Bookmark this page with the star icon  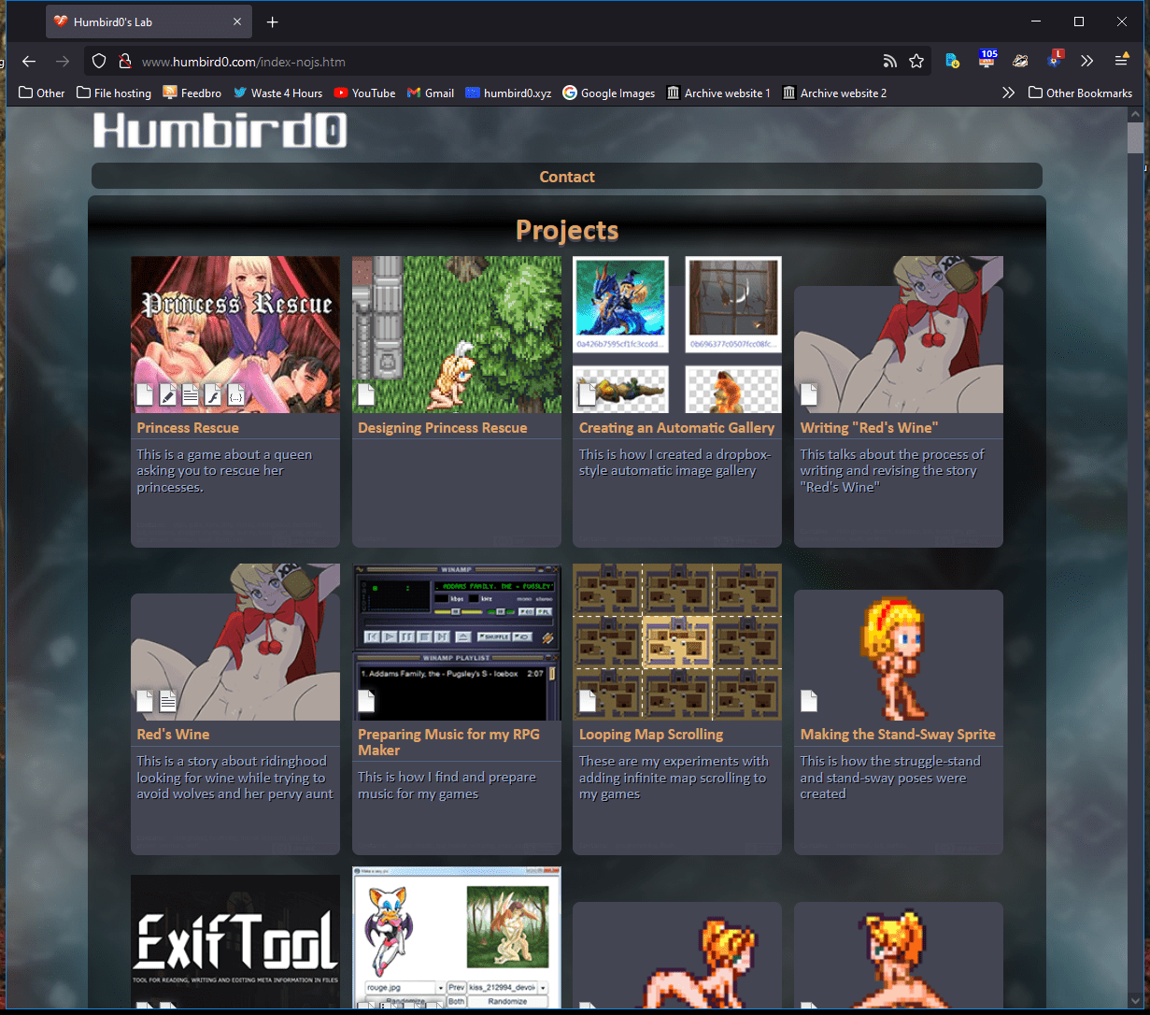916,62
